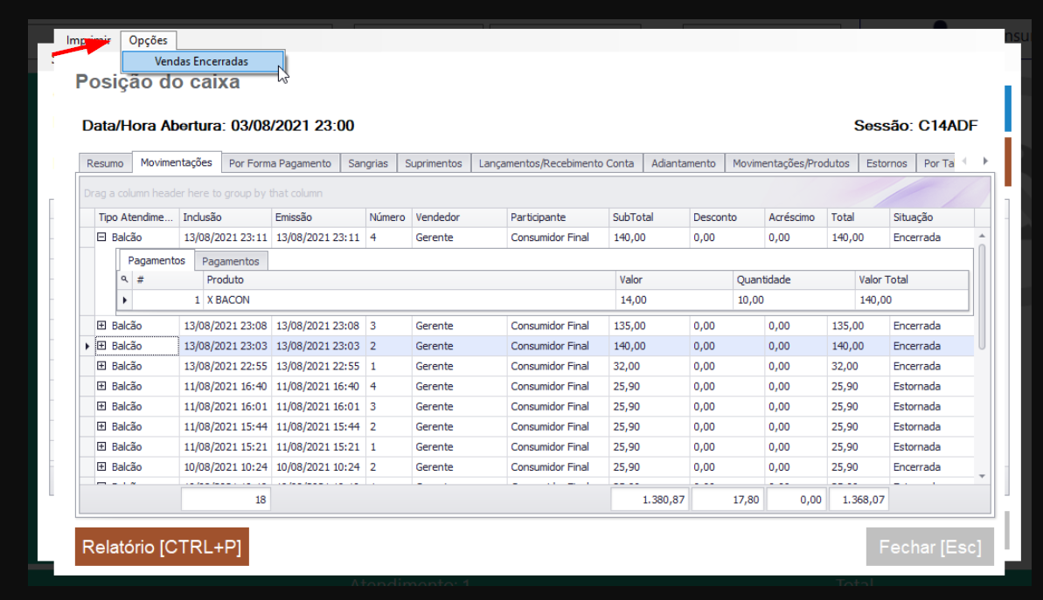Collapse the 13/08/2021 23:11 Balcão row
The image size is (1043, 600).
pos(101,238)
